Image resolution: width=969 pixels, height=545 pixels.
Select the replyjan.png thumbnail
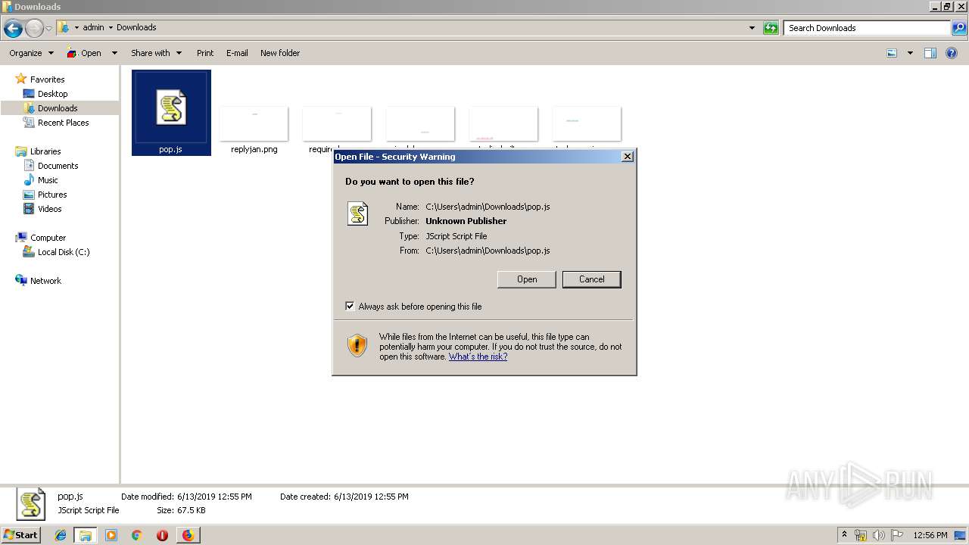(254, 124)
